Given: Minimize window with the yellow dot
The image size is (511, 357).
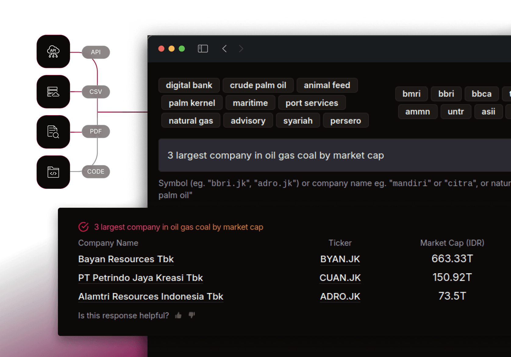Looking at the screenshot, I should pos(172,49).
